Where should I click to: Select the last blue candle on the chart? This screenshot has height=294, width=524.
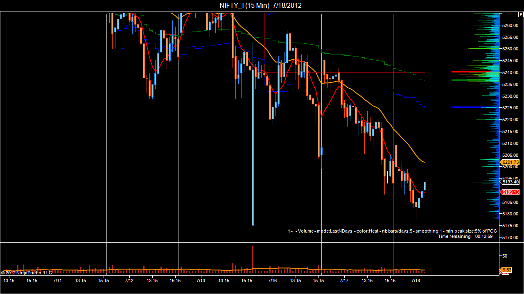[425, 186]
